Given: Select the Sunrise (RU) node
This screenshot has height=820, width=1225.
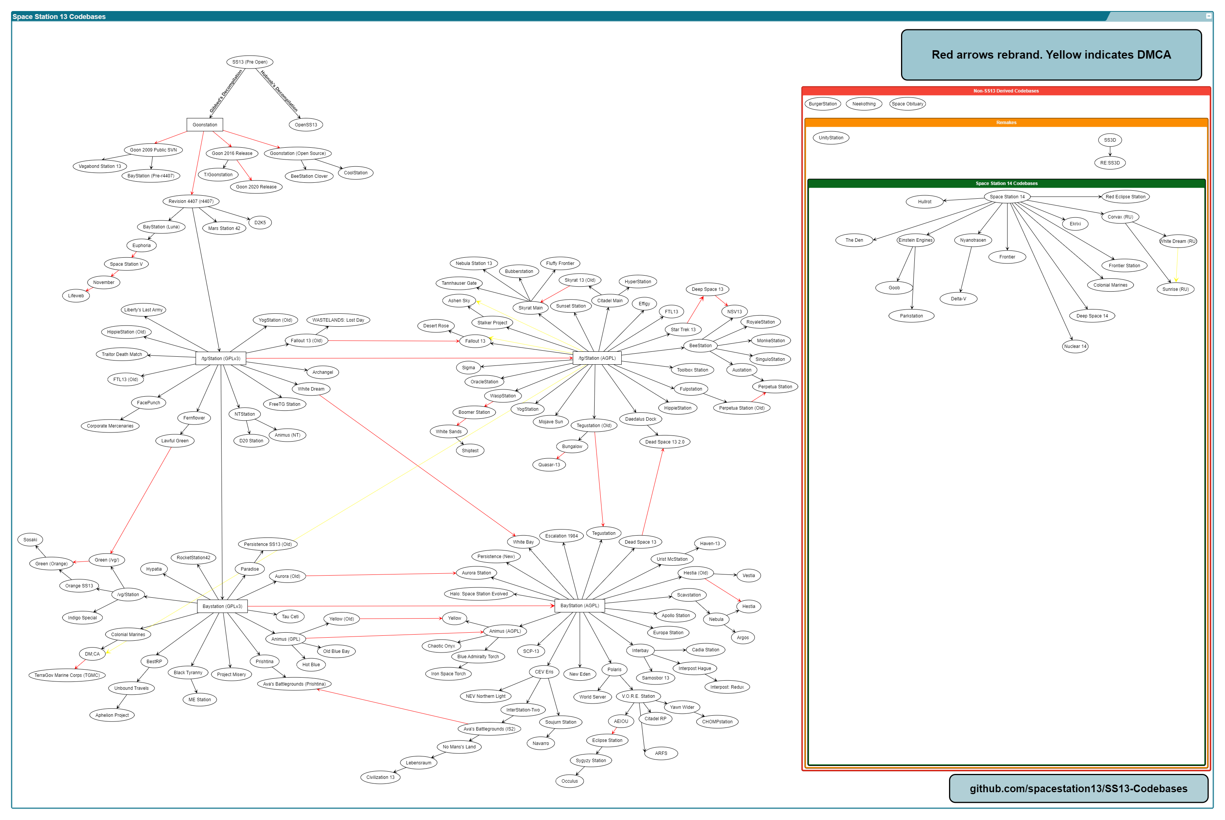Looking at the screenshot, I should 1176,289.
